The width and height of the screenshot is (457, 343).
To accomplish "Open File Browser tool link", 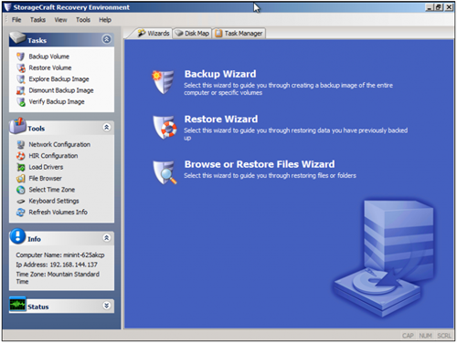I will pyautogui.click(x=45, y=179).
